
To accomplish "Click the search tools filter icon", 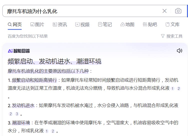I will coord(163,36).
